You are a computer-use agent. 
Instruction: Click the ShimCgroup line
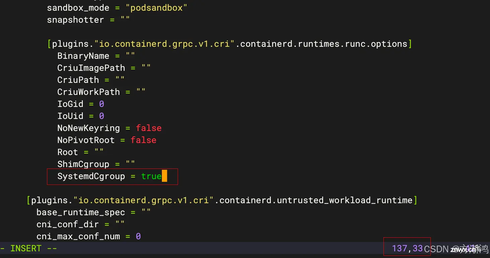tap(96, 164)
